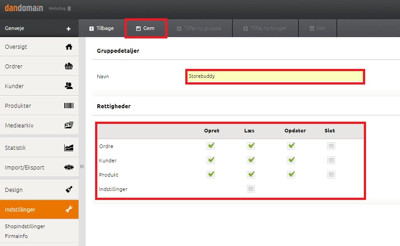Click the Tilføj ny bruger plus icon
Image resolution: width=400 pixels, height=246 pixels.
(246, 29)
